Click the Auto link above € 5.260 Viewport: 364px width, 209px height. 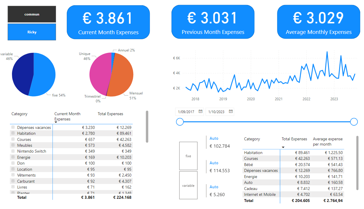click(214, 187)
